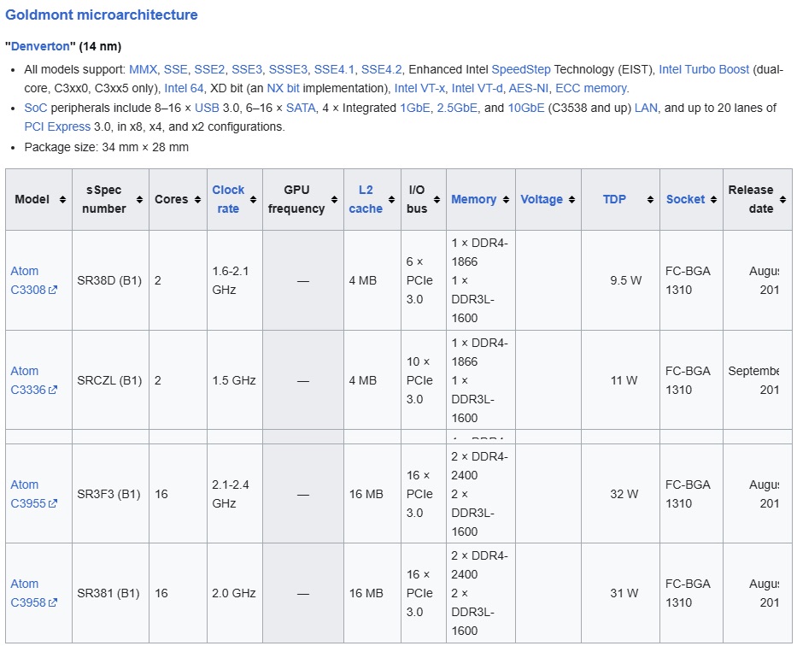797x646 pixels.
Task: Select the 1.5 GHz clock rate cell
Action: pos(234,381)
